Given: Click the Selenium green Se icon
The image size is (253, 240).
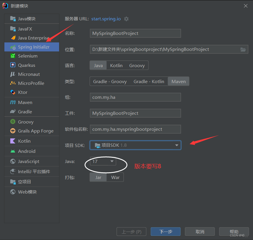Looking at the screenshot, I should point(13,56).
